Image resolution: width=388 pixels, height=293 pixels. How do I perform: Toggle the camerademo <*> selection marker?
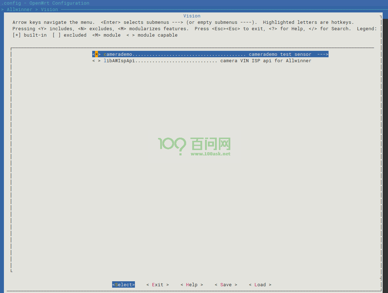(96, 54)
